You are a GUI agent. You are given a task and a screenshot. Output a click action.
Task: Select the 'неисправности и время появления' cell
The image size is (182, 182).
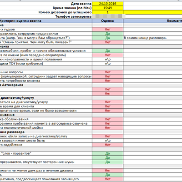tap(46, 59)
